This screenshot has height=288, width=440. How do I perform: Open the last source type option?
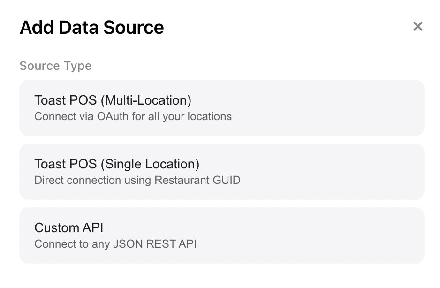(221, 235)
